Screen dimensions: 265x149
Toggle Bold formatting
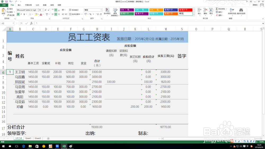point(18,14)
